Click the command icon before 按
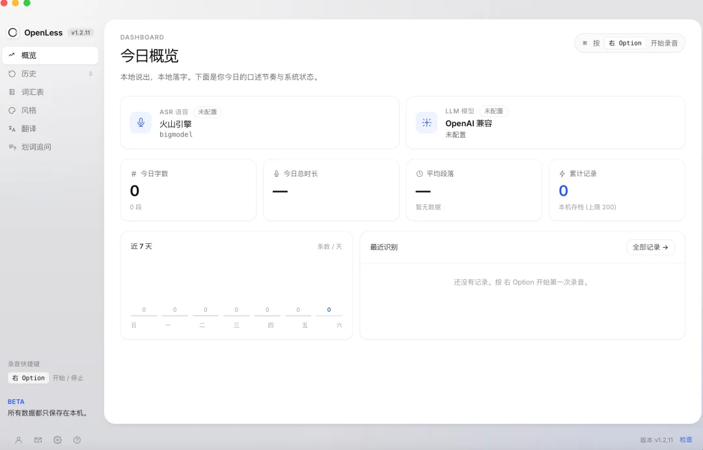 pos(585,43)
